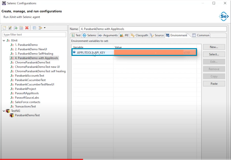Image resolution: width=231 pixels, height=160 pixels.
Task: Select ParabankAccountsTest configuration
Action: tap(27, 76)
